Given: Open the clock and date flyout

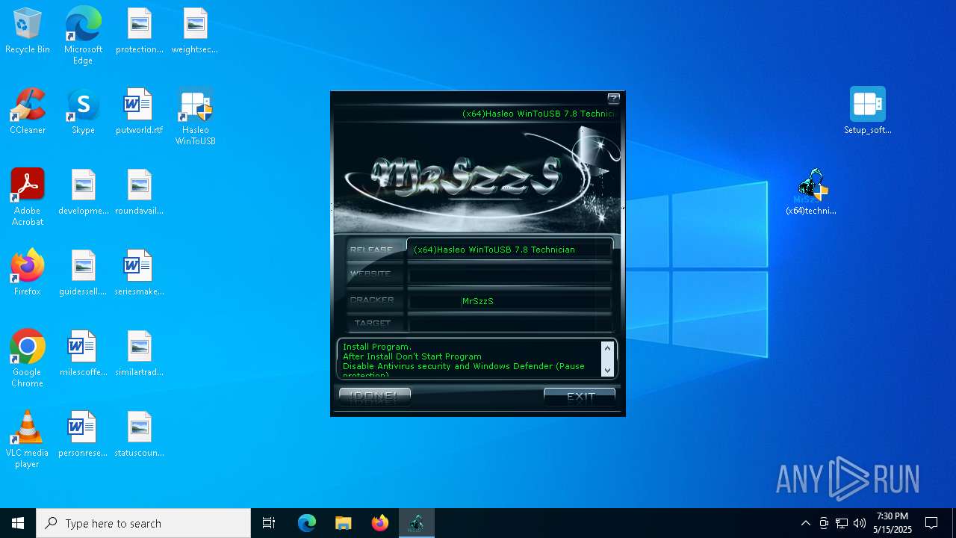Looking at the screenshot, I should pos(893,523).
